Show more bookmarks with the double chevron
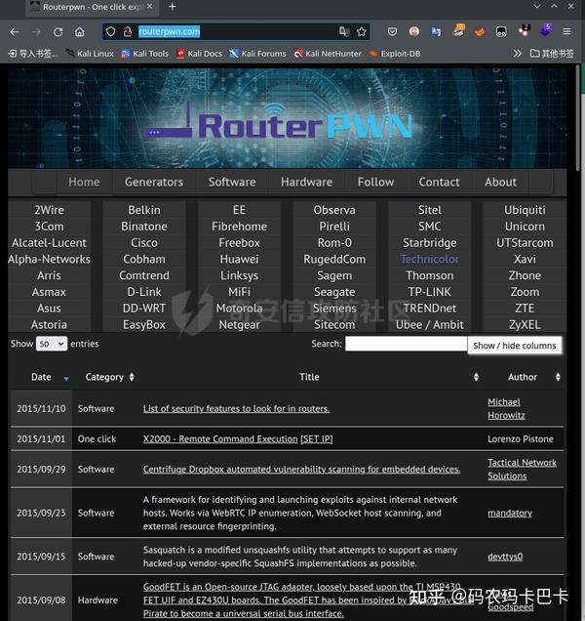 [x=517, y=53]
